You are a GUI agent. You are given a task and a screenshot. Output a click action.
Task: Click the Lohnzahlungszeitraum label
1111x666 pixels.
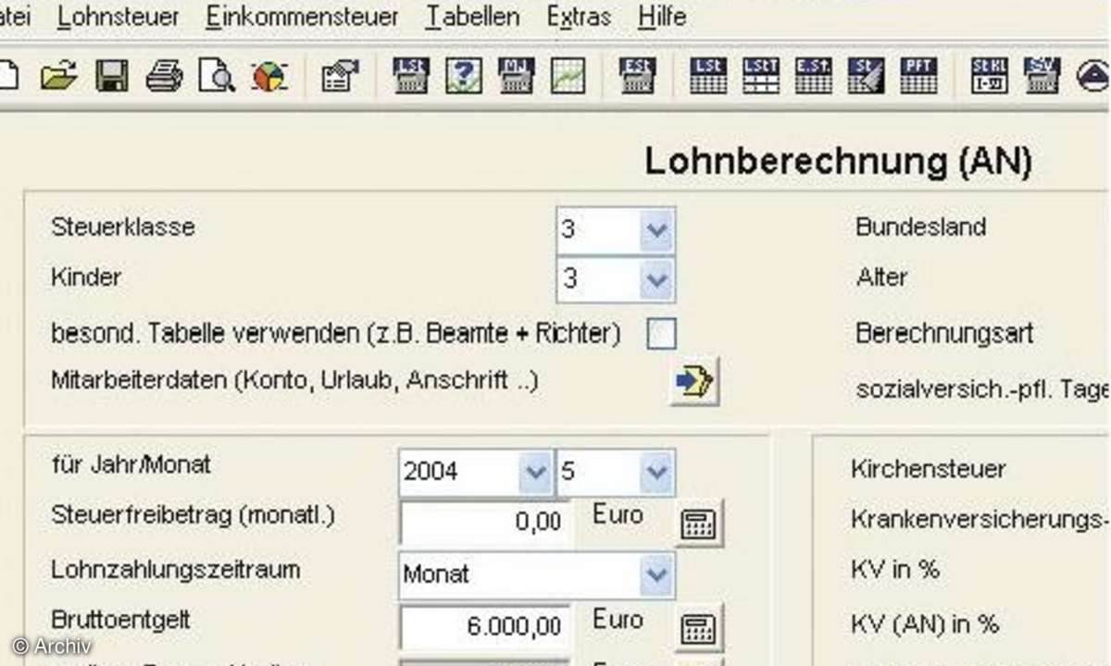(x=175, y=569)
